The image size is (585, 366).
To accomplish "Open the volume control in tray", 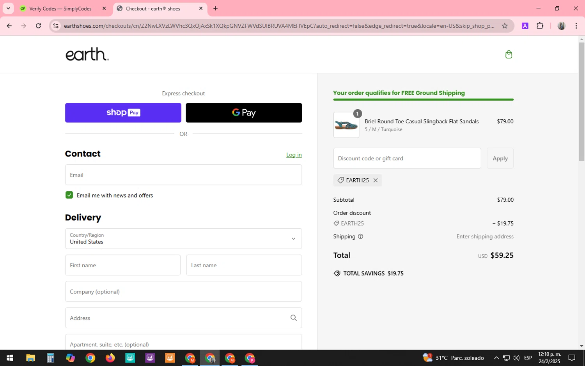I will tap(516, 358).
